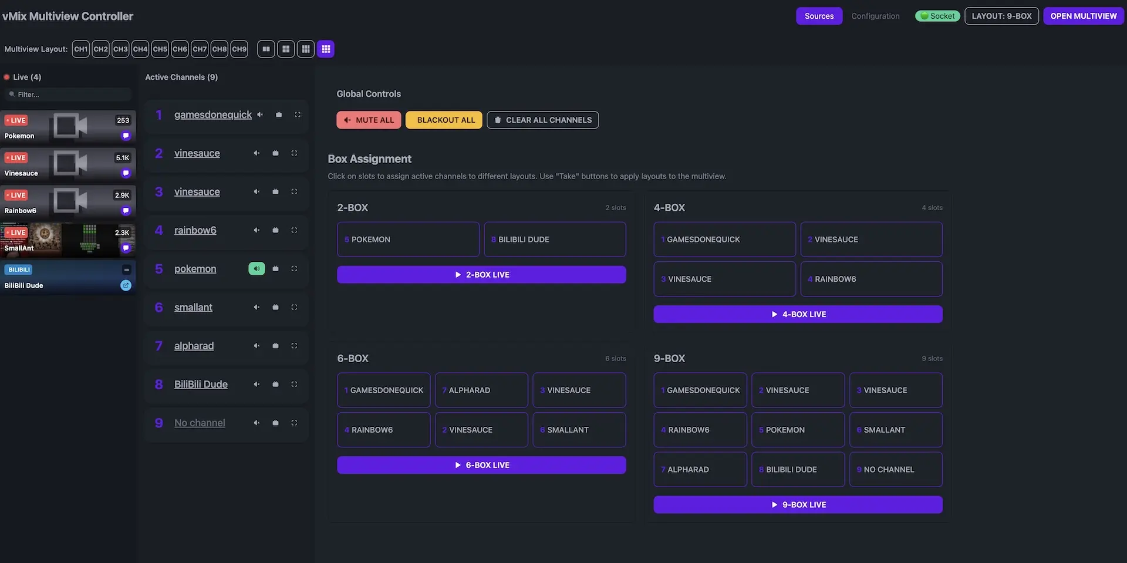This screenshot has width=1127, height=563.
Task: Open the No Channel slot in 9-BOX
Action: click(895, 470)
